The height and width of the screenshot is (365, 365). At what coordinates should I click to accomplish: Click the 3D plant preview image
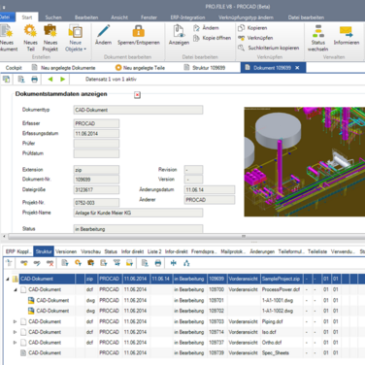tap(304, 162)
